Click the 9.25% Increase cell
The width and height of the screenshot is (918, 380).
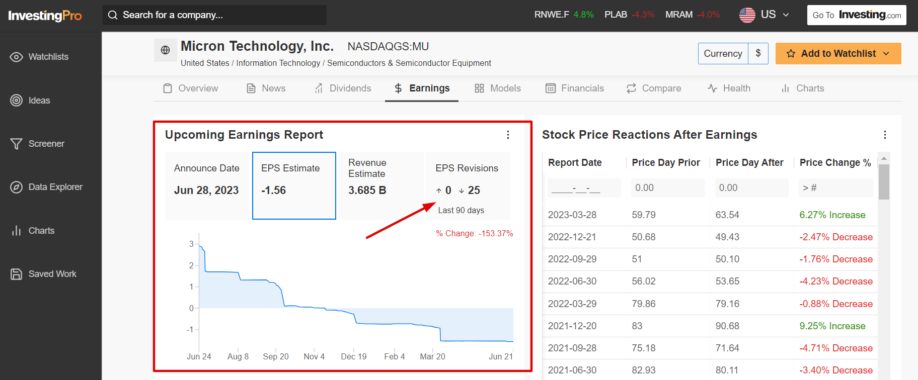point(832,326)
